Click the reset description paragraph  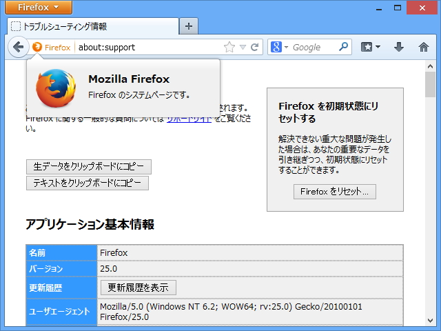tap(335, 154)
